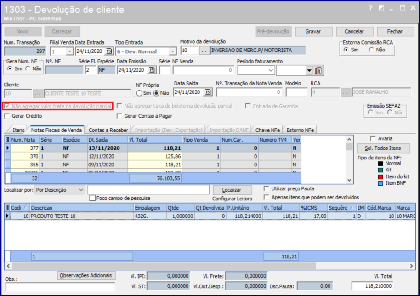Image resolution: width=420 pixels, height=296 pixels.
Task: Sort by the Dt.Saída column header
Action: (x=108, y=140)
